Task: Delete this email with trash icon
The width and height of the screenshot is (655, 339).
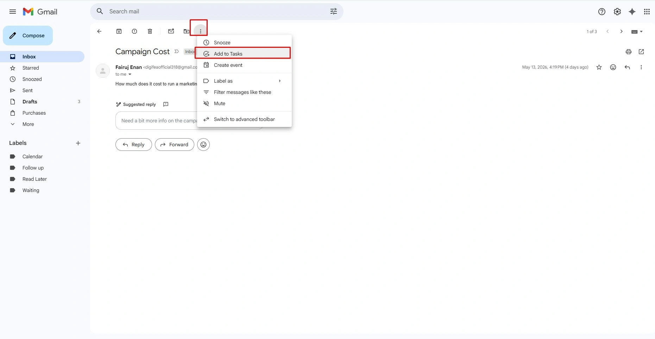Action: 150,31
